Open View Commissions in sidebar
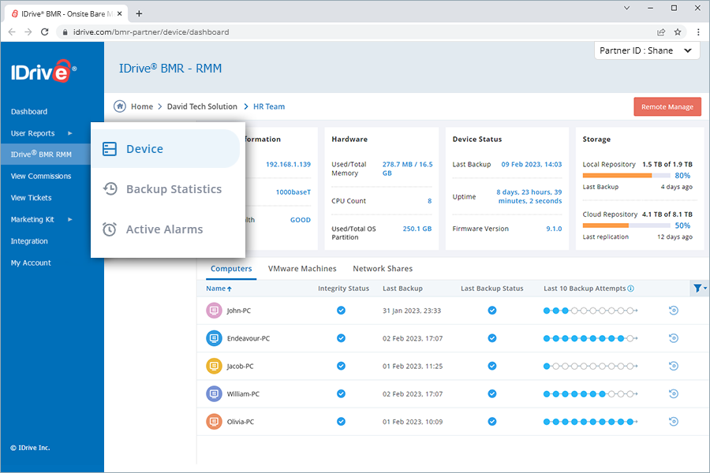This screenshot has height=473, width=710. 41,176
